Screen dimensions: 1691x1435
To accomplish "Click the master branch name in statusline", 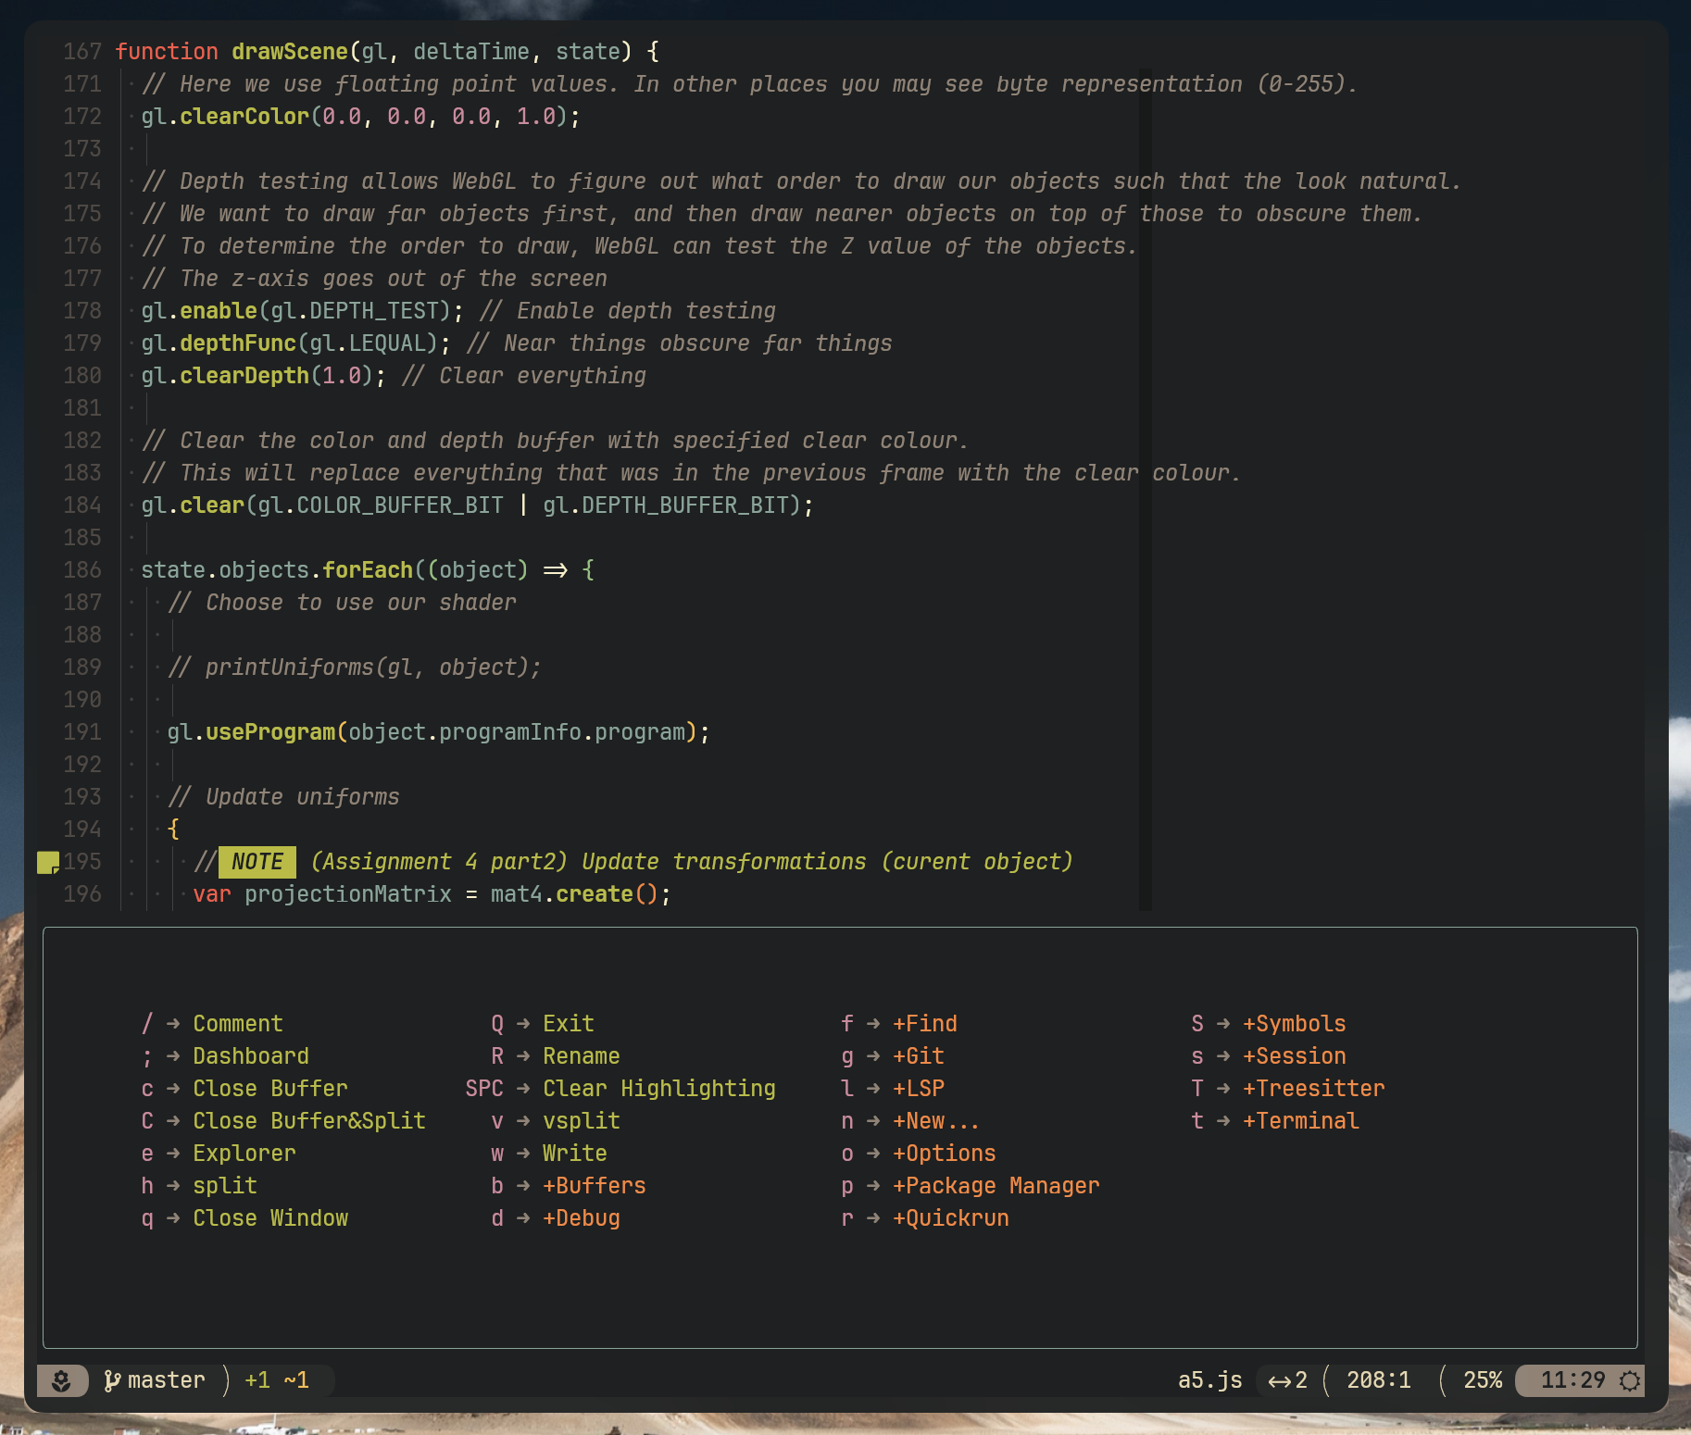I will 167,1380.
